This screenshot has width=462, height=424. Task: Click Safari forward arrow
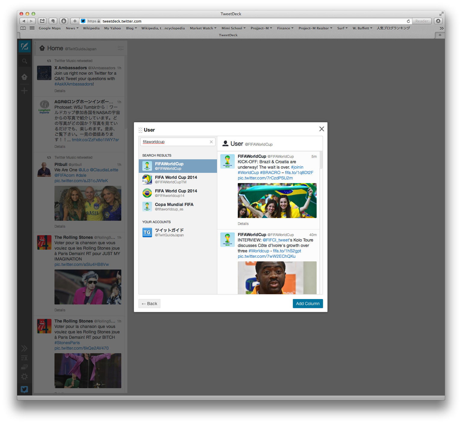click(32, 21)
